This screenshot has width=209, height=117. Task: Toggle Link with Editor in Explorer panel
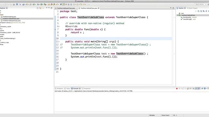click(x=40, y=8)
